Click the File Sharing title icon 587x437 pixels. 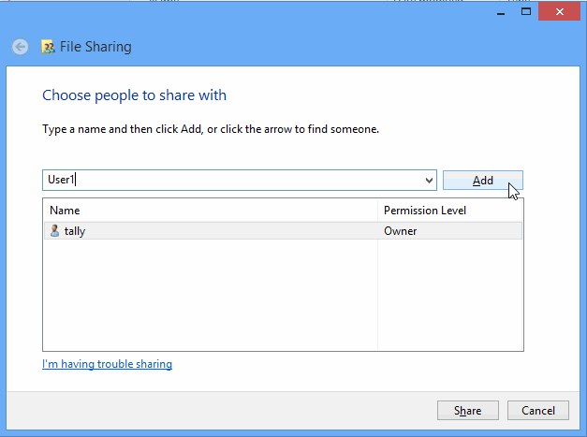pyautogui.click(x=48, y=47)
